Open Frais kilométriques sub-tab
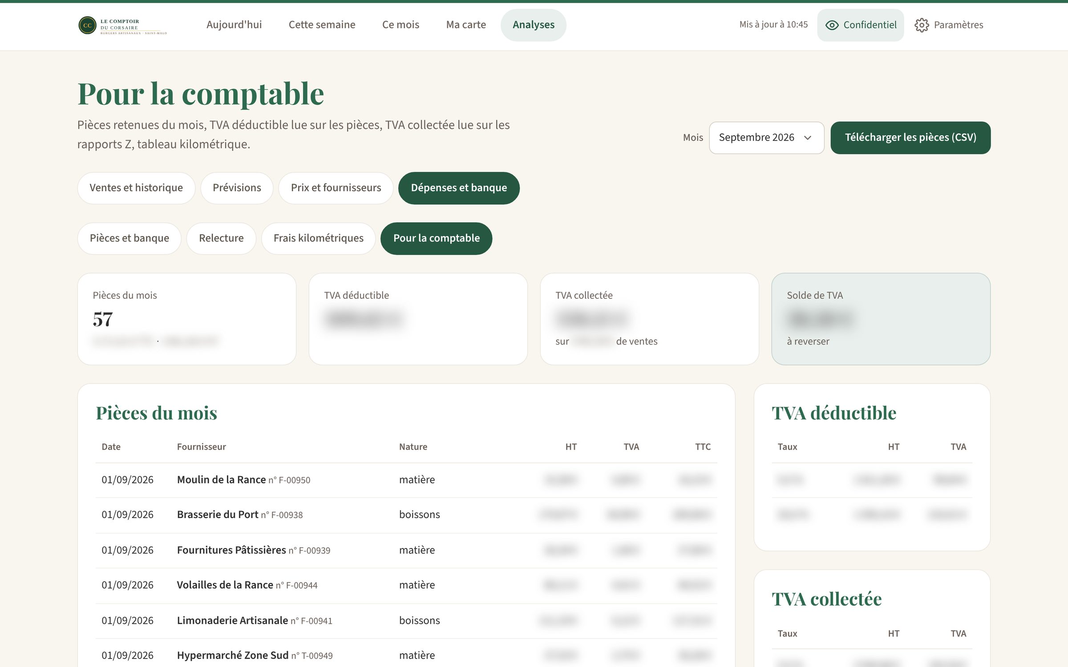Image resolution: width=1068 pixels, height=667 pixels. pos(318,238)
